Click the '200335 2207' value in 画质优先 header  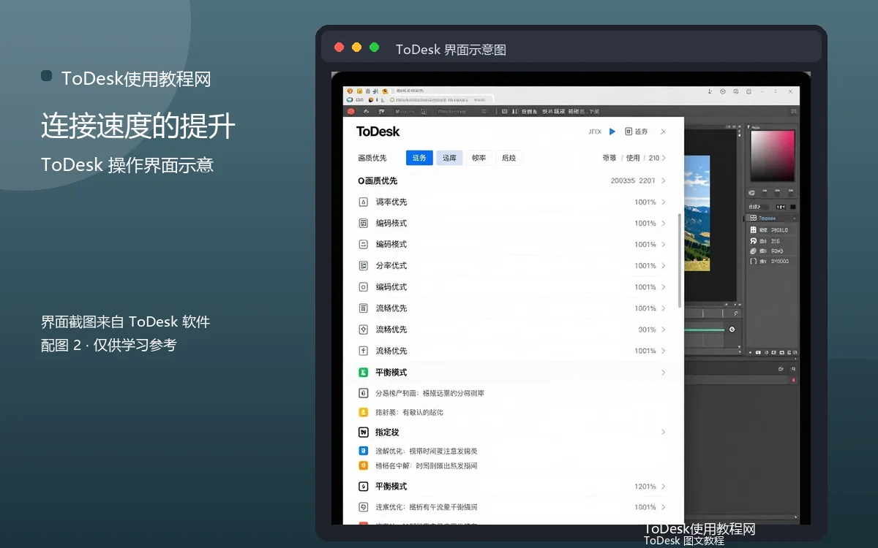pos(633,180)
